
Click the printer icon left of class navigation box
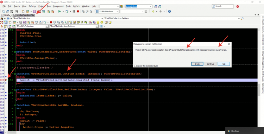point(8,19)
